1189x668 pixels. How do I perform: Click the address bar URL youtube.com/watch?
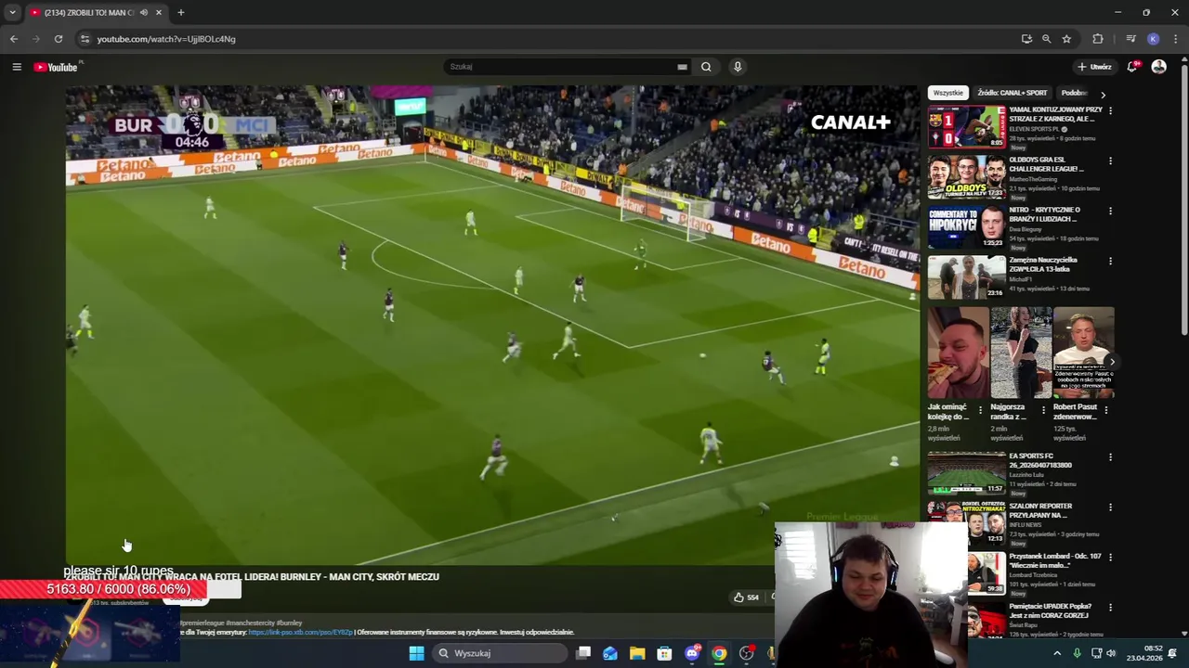166,39
